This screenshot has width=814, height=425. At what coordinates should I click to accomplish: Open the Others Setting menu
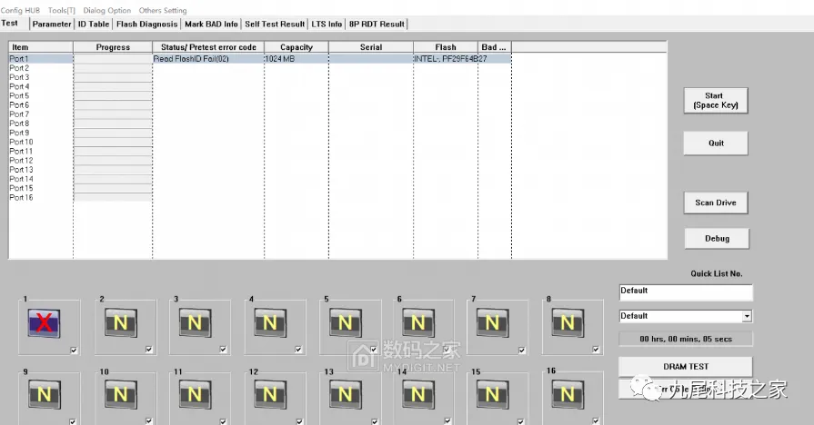[163, 10]
